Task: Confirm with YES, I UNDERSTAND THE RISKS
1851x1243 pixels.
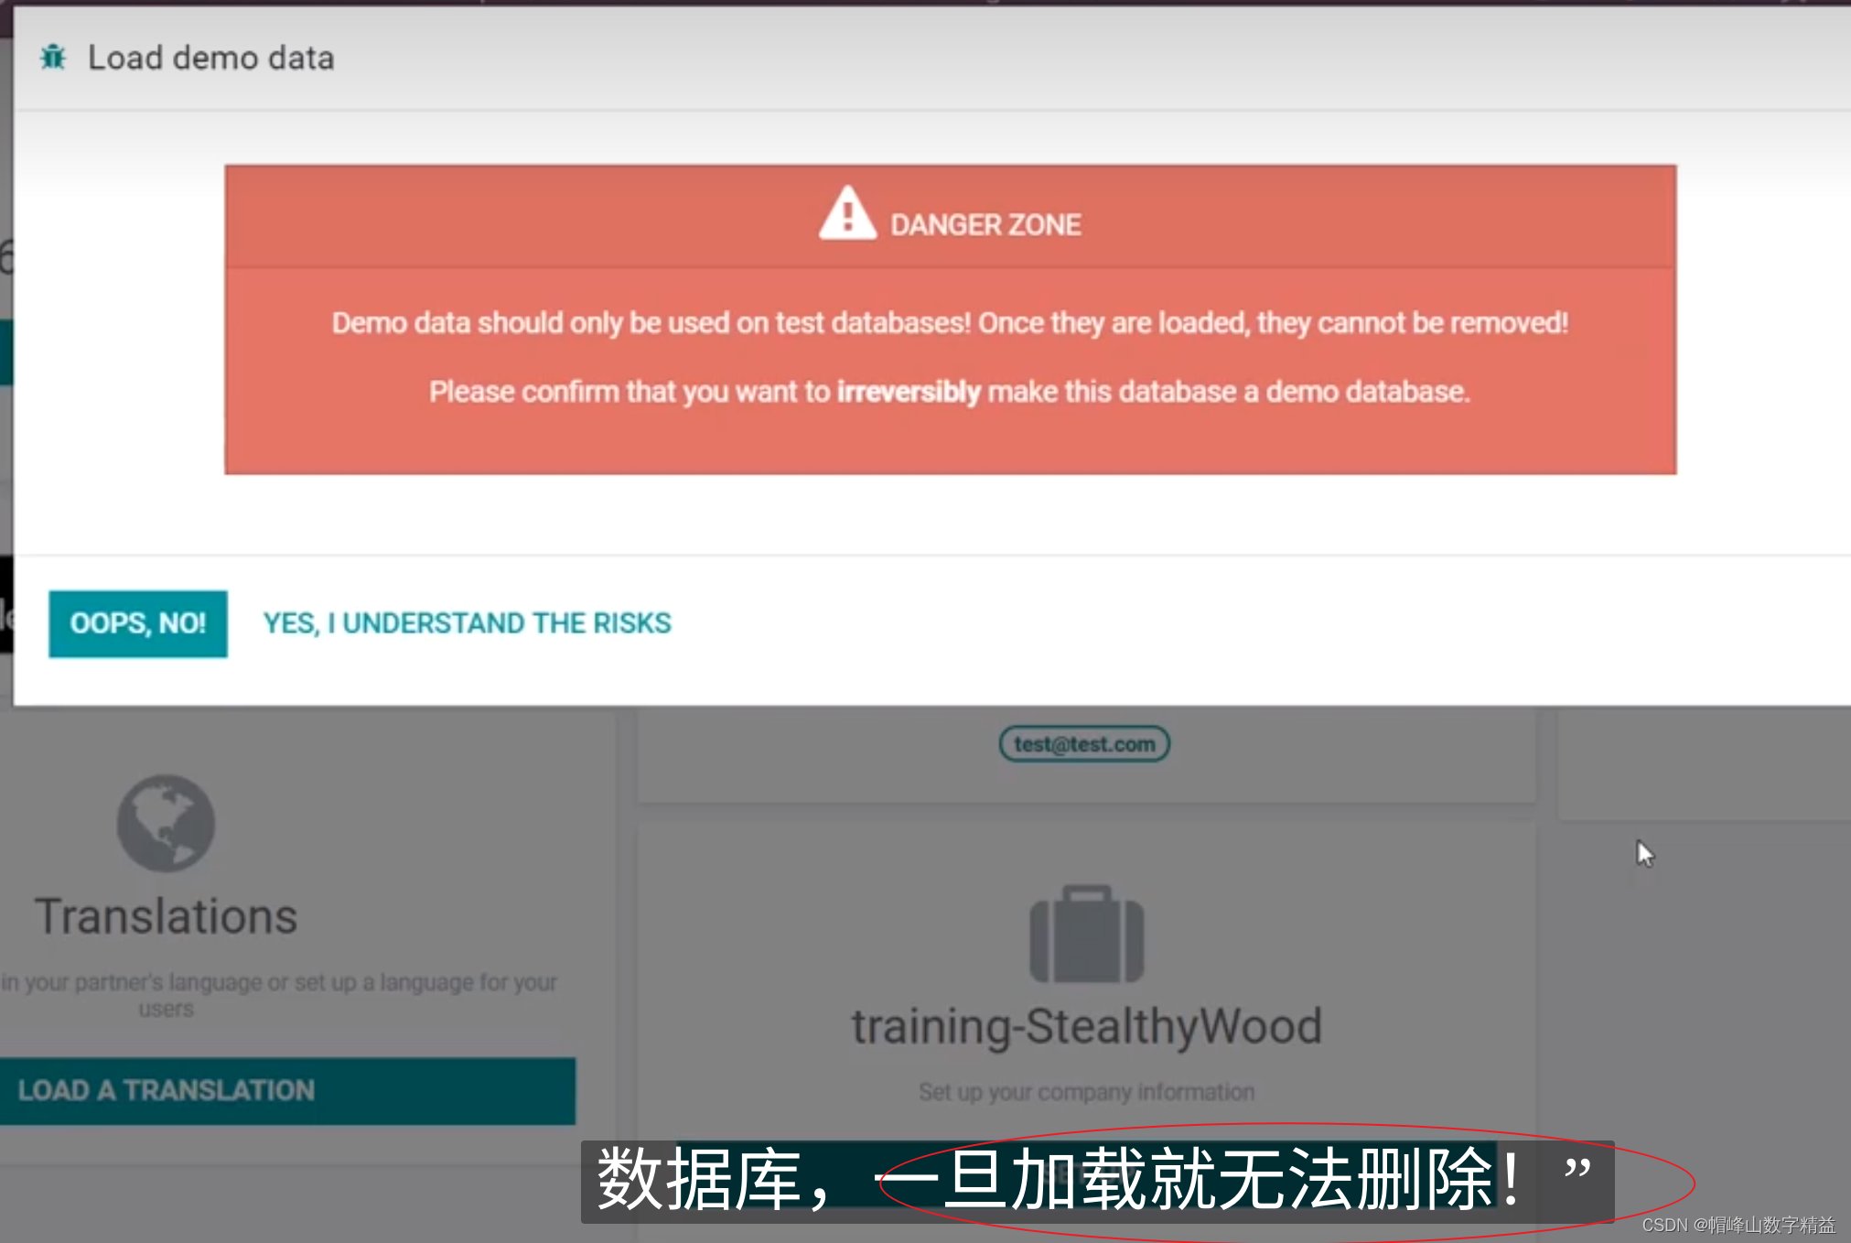Action: click(467, 623)
